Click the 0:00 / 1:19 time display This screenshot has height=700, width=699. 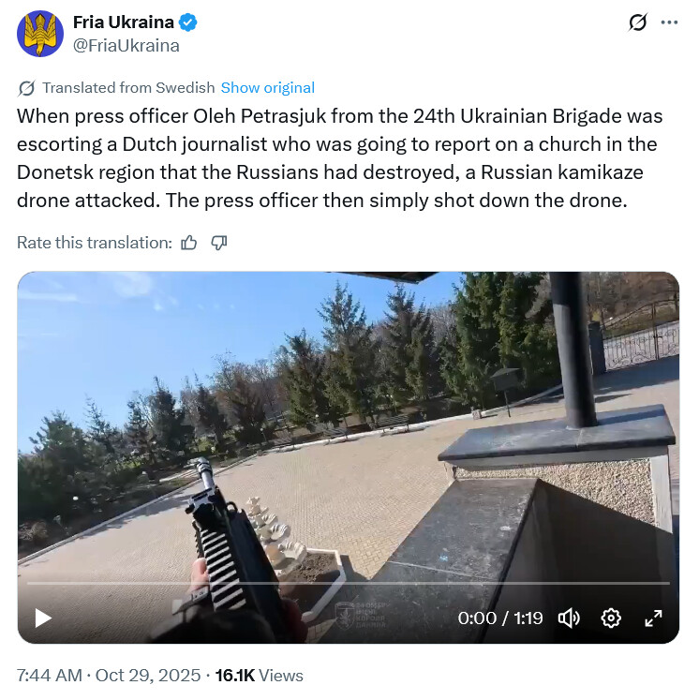pos(500,618)
